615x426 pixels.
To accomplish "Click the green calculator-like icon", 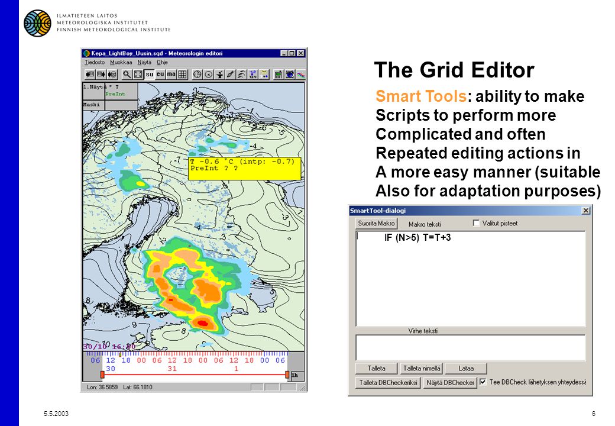I will 278,74.
